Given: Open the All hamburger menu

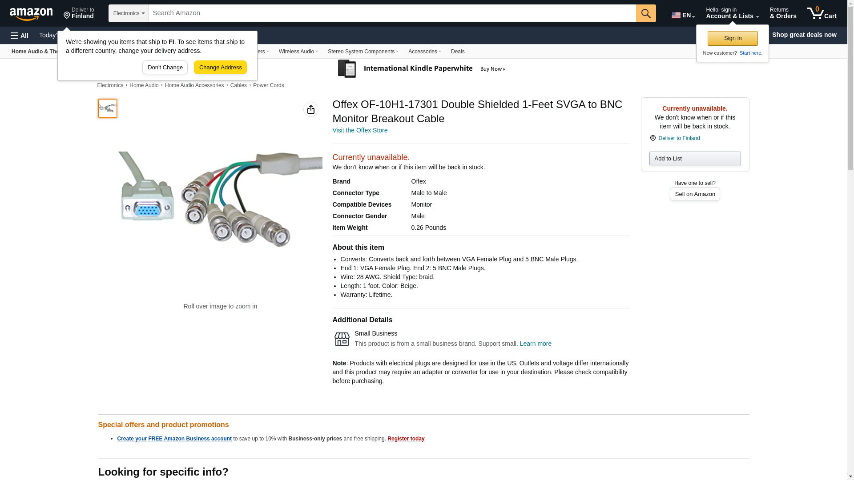Looking at the screenshot, I should tap(20, 35).
